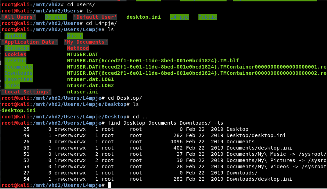Click the 'cd Users/' command text
The width and height of the screenshot is (327, 189).
click(81, 4)
